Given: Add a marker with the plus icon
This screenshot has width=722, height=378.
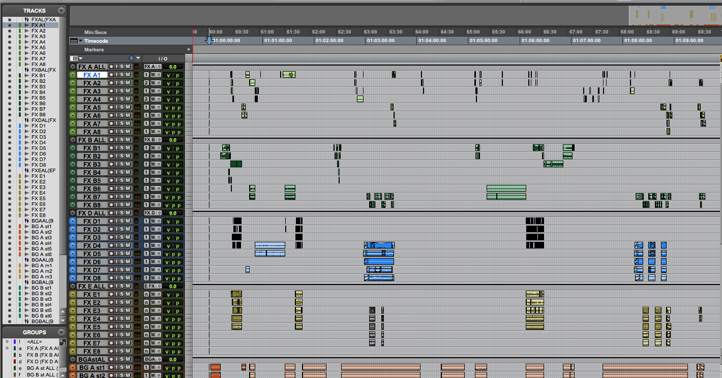Looking at the screenshot, I should [189, 50].
